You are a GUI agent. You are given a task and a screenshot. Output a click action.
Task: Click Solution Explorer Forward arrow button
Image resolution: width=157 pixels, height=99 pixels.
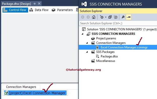pyautogui.click(x=88, y=17)
